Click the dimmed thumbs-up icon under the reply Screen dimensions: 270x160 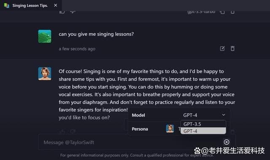coord(62,132)
